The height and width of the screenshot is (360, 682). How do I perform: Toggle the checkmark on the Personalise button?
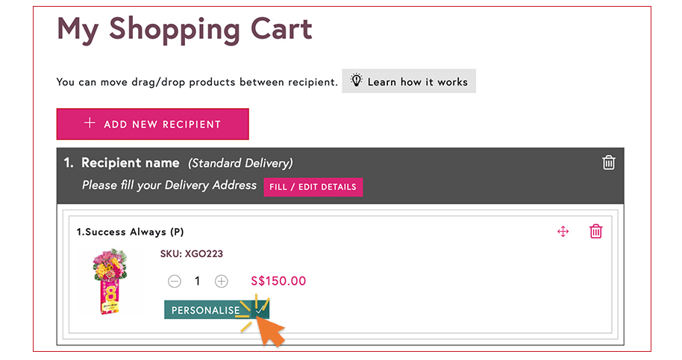pyautogui.click(x=260, y=310)
